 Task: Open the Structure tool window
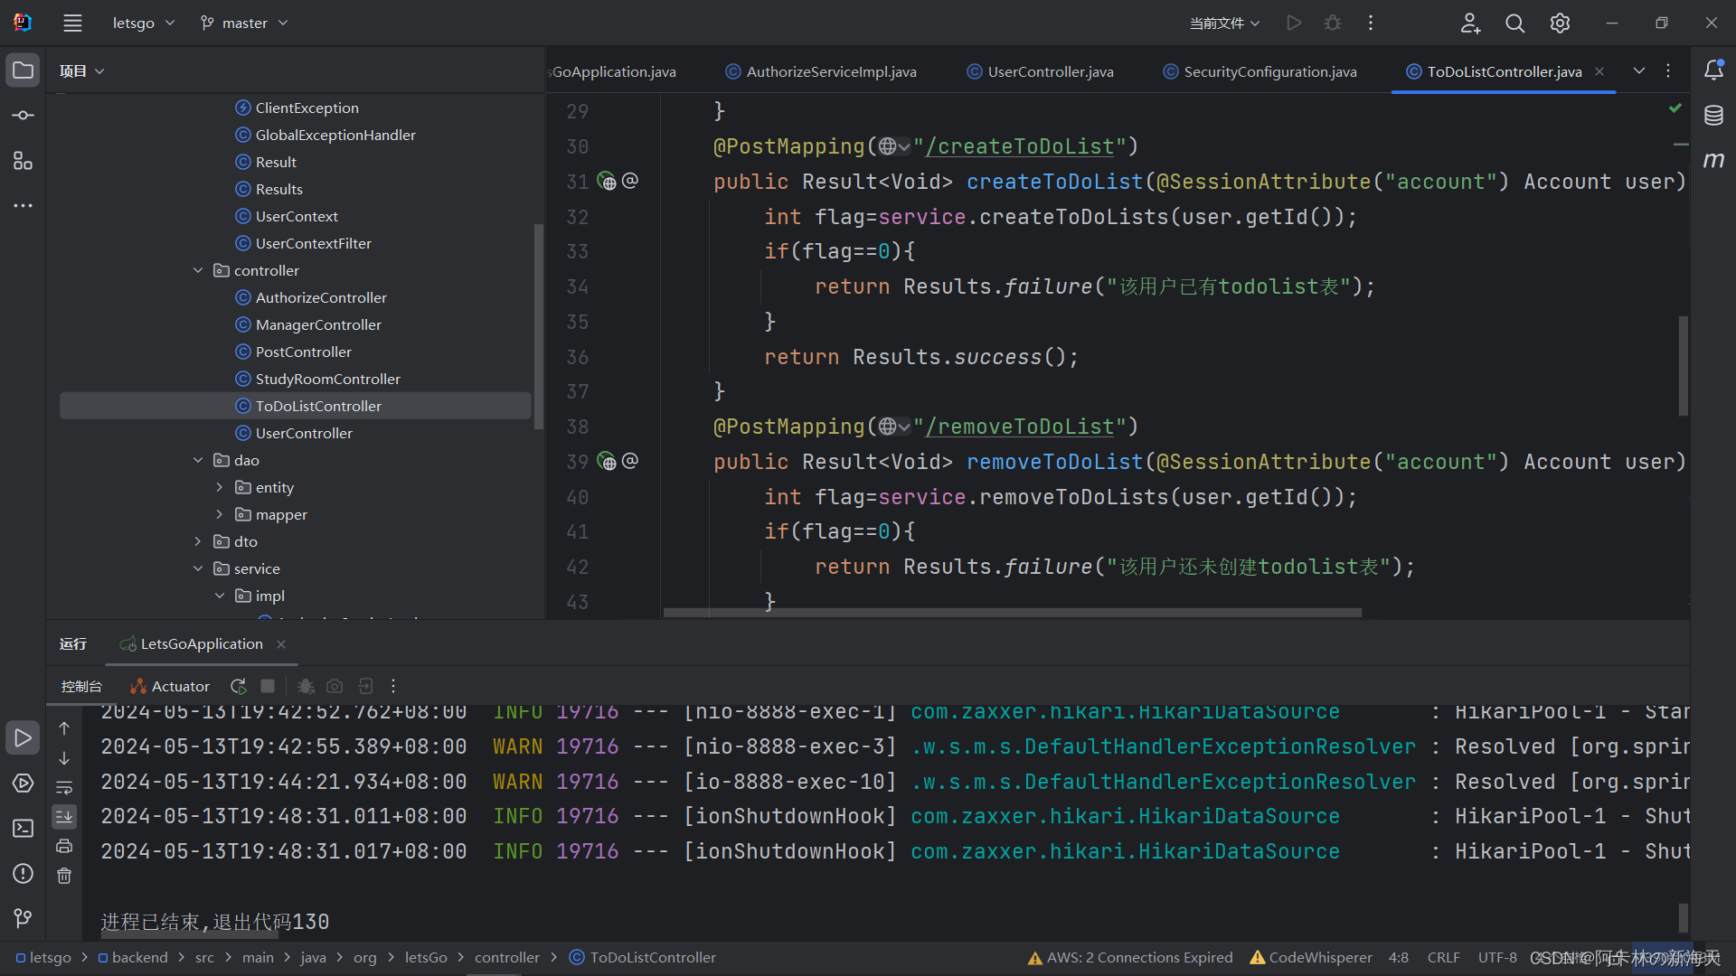point(23,161)
